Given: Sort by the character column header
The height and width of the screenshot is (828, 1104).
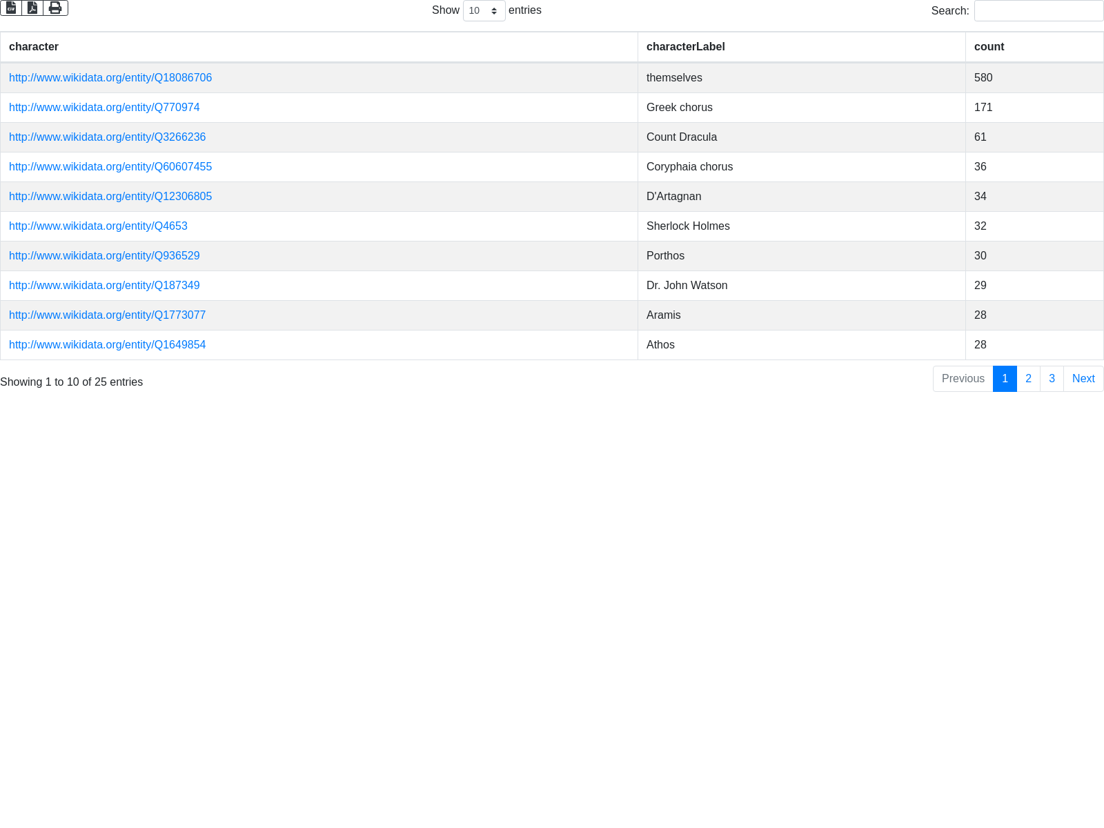Looking at the screenshot, I should 34,47.
